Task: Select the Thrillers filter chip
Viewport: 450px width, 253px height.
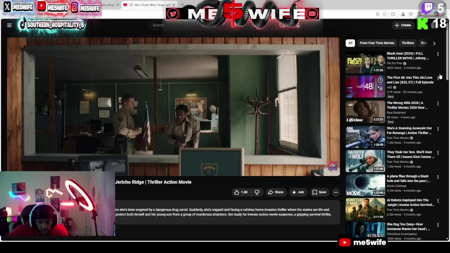Action: pyautogui.click(x=408, y=43)
